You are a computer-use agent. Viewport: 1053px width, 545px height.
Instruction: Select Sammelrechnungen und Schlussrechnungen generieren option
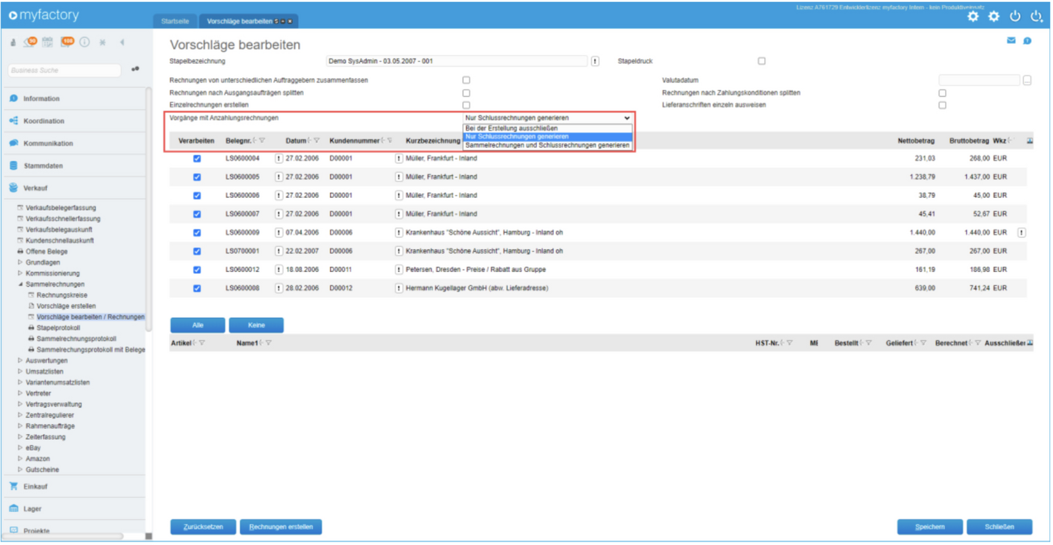548,145
